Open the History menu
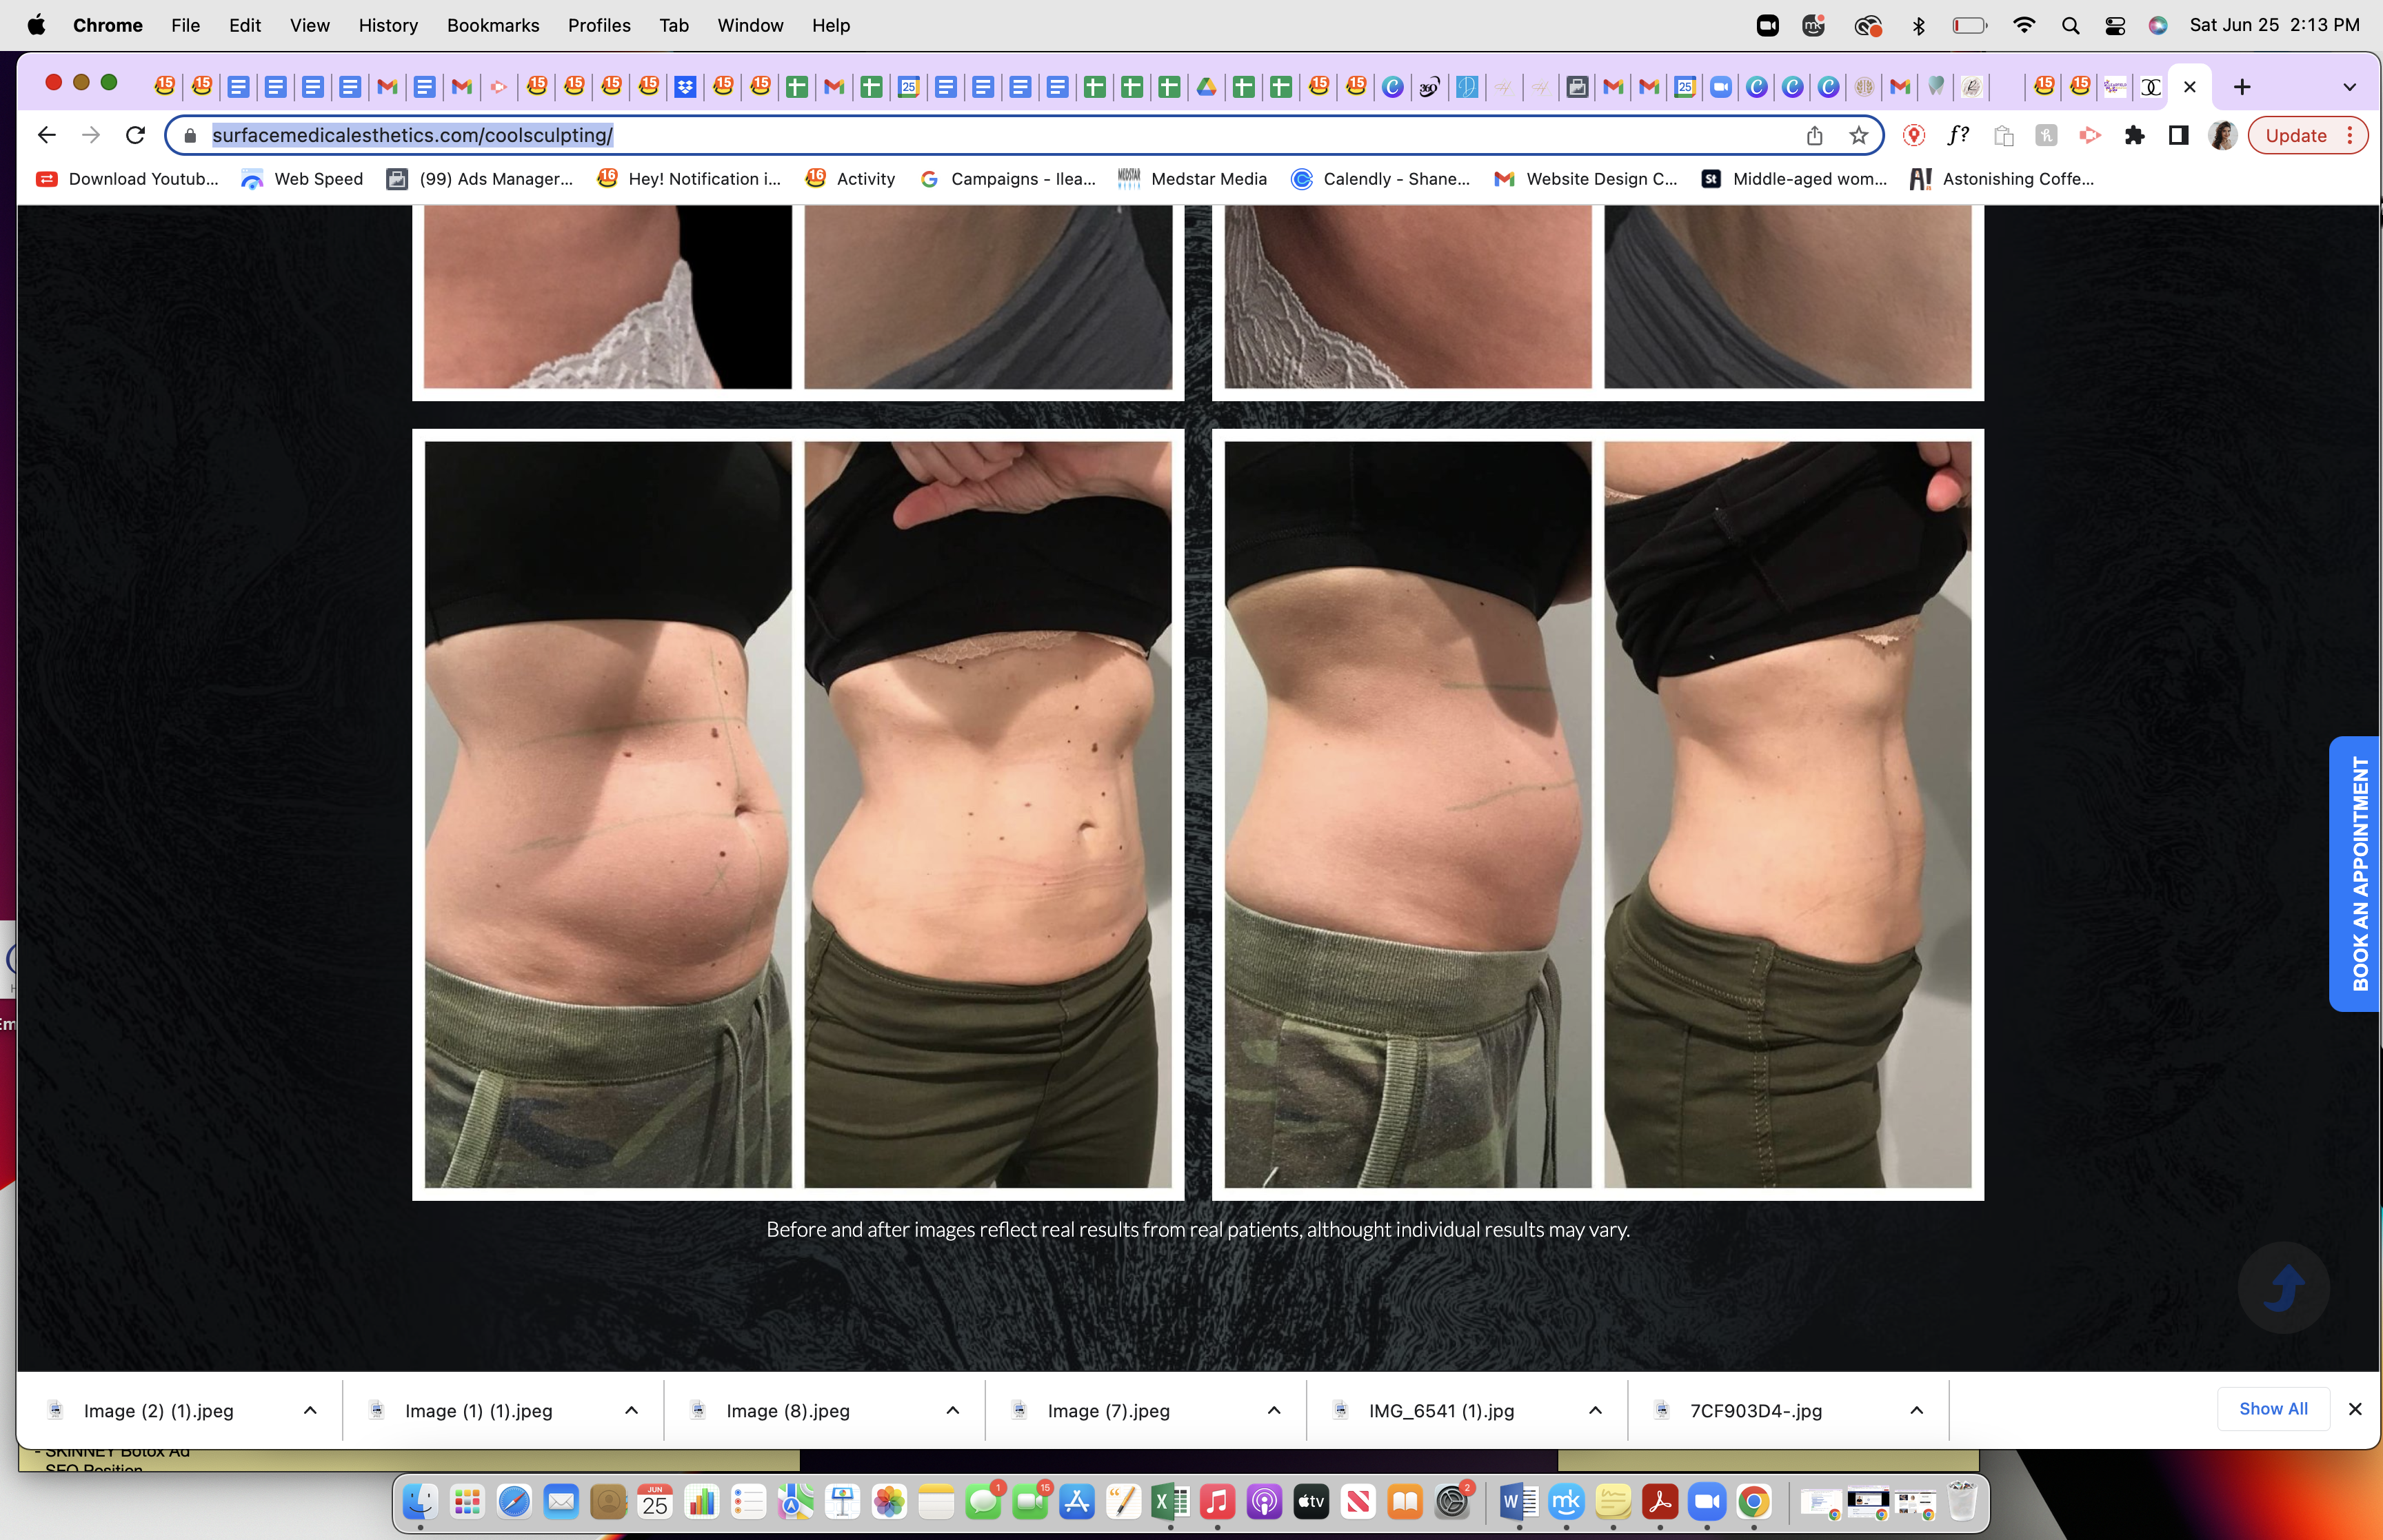Screen dimensions: 2383x1540 tap(388, 25)
